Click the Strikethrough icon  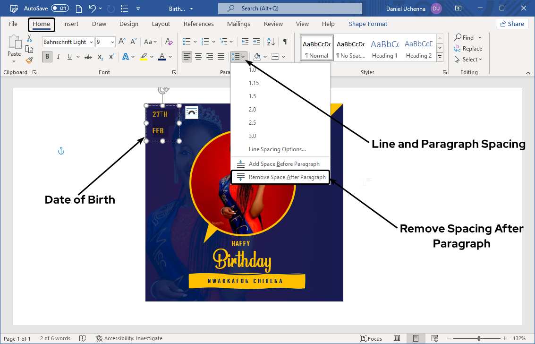click(x=88, y=57)
